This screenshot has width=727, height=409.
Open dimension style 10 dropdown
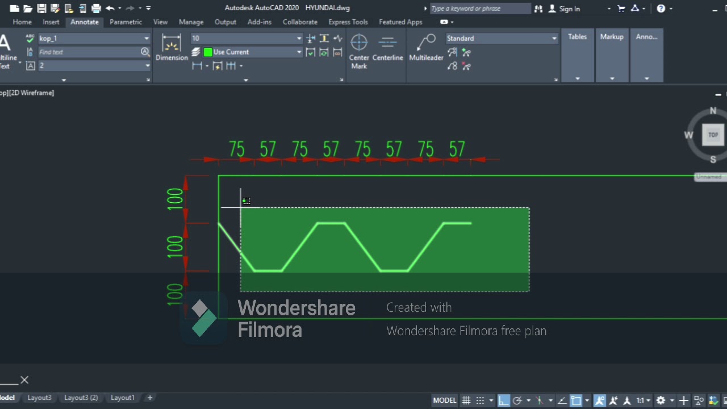coord(299,38)
